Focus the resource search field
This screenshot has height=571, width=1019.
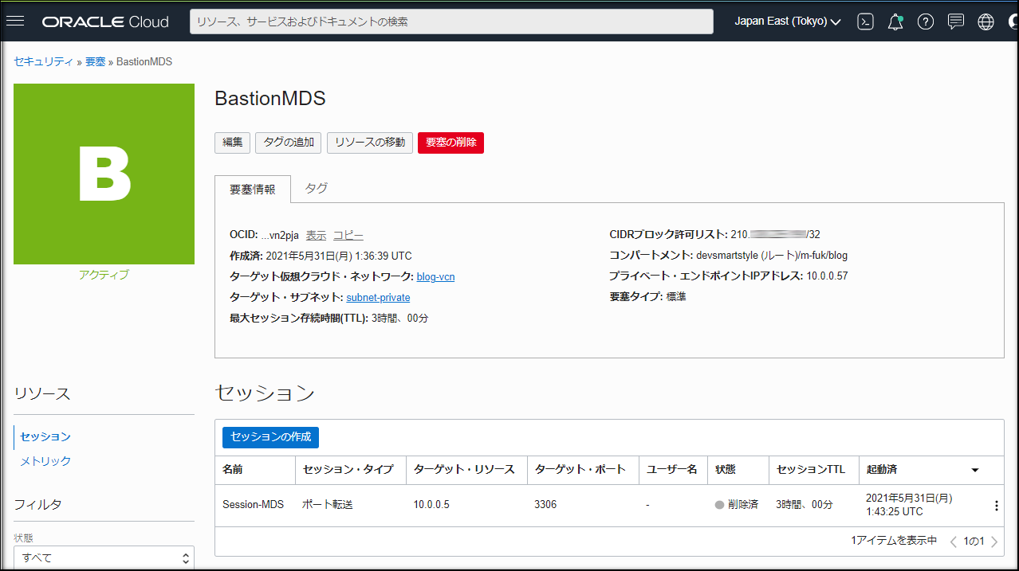pyautogui.click(x=451, y=22)
